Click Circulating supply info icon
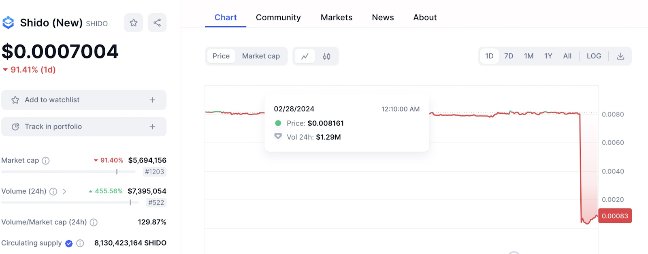The image size is (648, 254). tap(80, 243)
